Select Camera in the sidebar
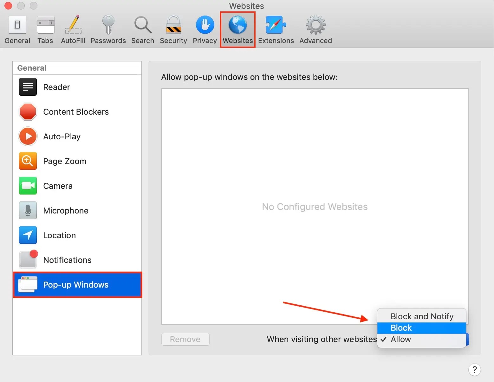494x382 pixels. coord(77,186)
